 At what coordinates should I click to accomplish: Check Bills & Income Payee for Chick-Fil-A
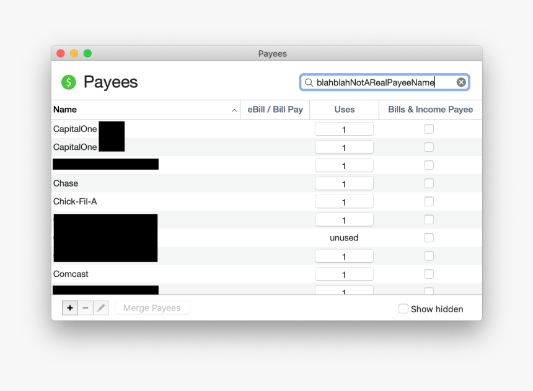tap(429, 201)
